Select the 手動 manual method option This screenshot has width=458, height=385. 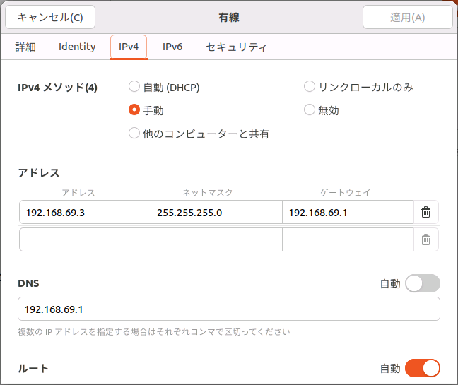[x=134, y=110]
